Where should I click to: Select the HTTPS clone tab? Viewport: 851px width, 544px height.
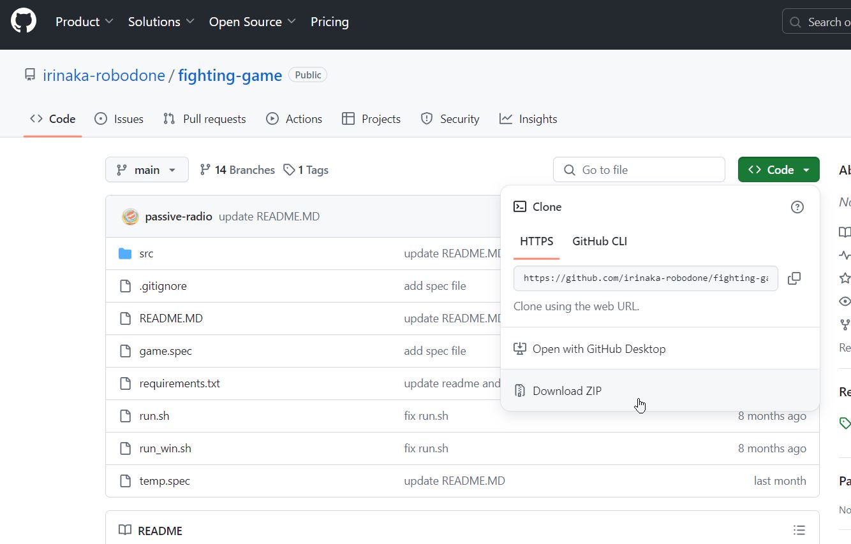coord(536,241)
